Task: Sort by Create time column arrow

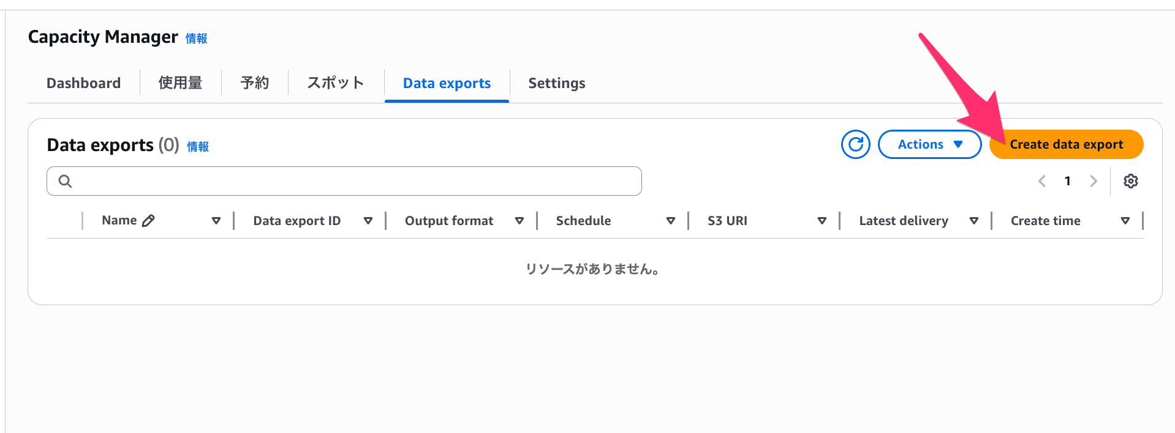Action: click(x=1125, y=221)
